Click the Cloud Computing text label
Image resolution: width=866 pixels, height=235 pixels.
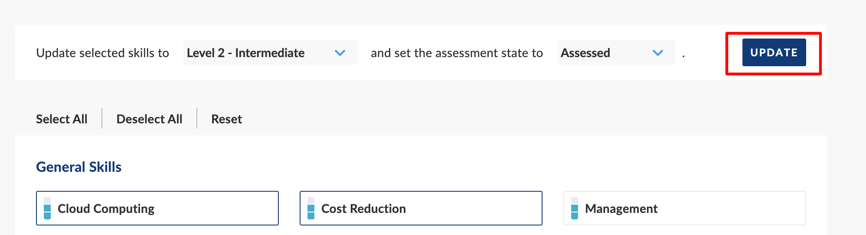[x=106, y=209]
